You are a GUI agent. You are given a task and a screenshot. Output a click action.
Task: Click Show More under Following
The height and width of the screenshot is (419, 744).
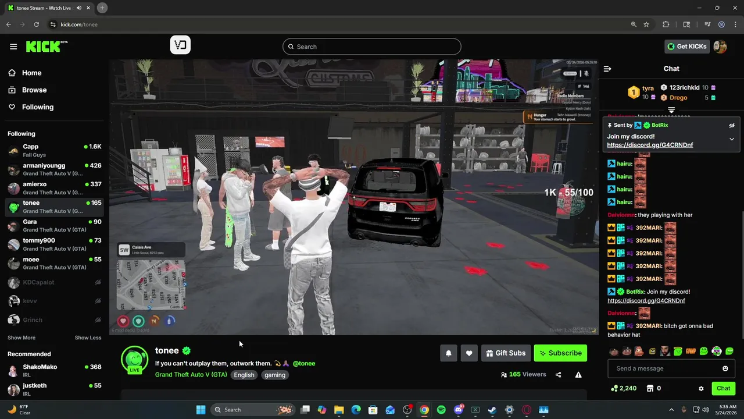(22, 338)
